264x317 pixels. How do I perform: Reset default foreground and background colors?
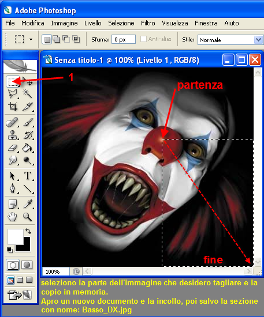point(9,250)
